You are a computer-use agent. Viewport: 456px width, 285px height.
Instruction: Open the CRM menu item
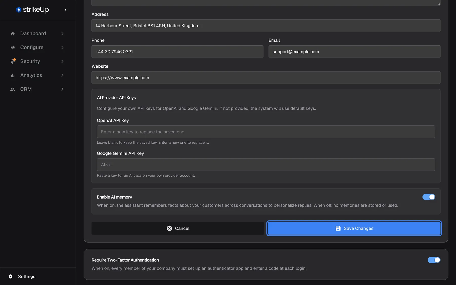click(37, 89)
